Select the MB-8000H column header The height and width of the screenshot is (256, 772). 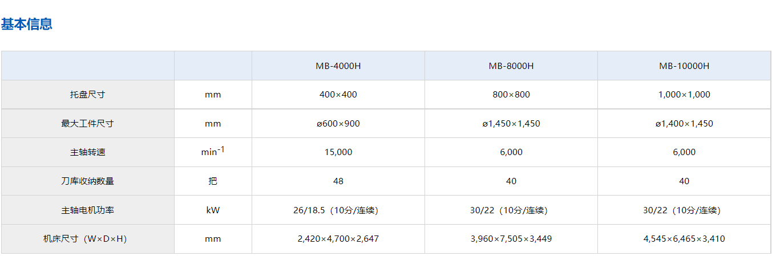(x=511, y=66)
